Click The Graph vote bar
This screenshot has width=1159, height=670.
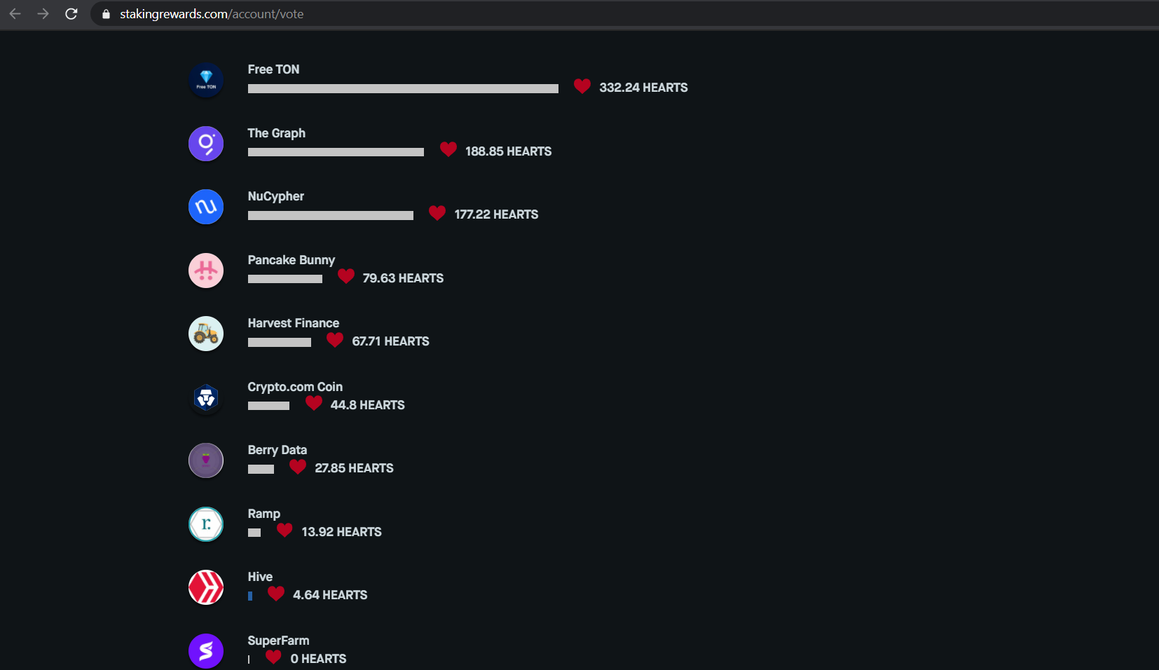pos(336,152)
